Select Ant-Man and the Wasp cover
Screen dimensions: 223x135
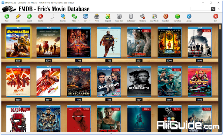(x=48, y=82)
